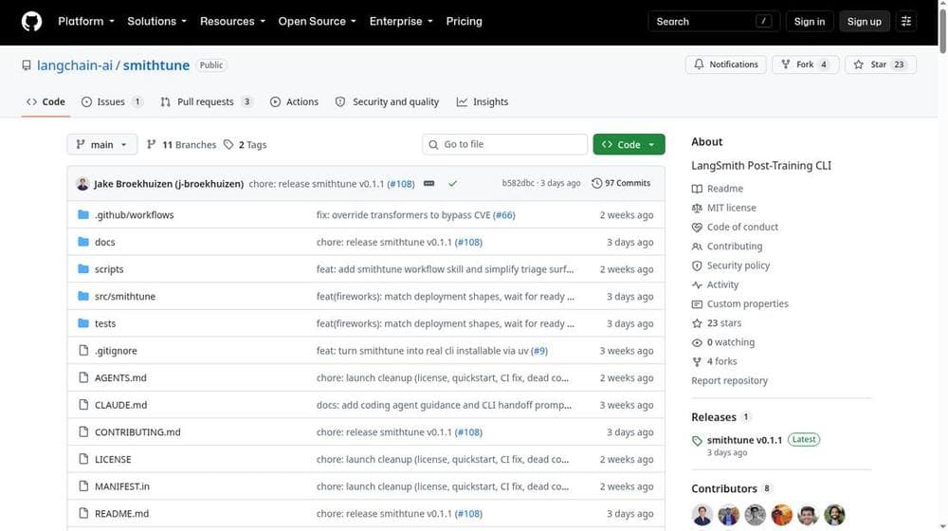Click the folder icon beside docs
Viewport: 948px width, 531px height.
point(83,242)
